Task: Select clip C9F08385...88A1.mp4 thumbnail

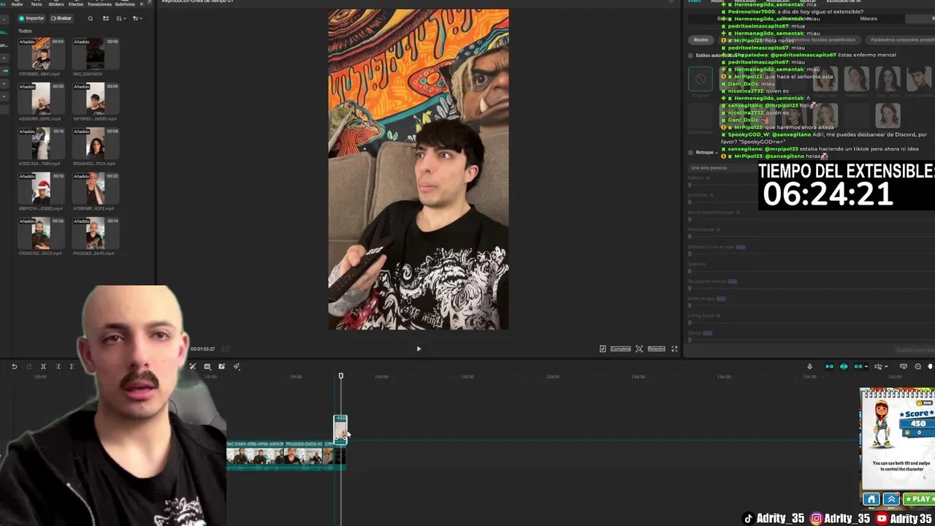Action: point(41,54)
